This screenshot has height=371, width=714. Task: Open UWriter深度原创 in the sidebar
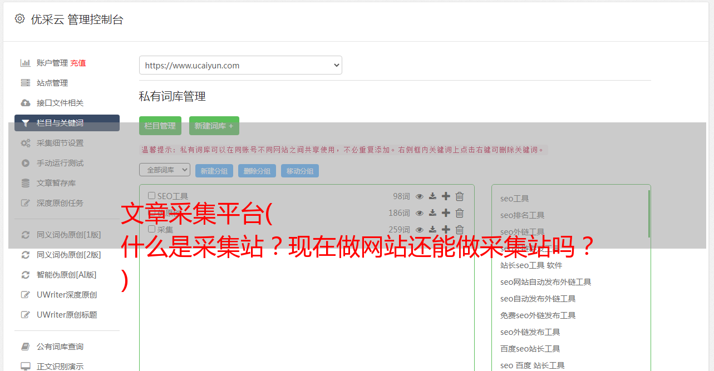pyautogui.click(x=67, y=295)
